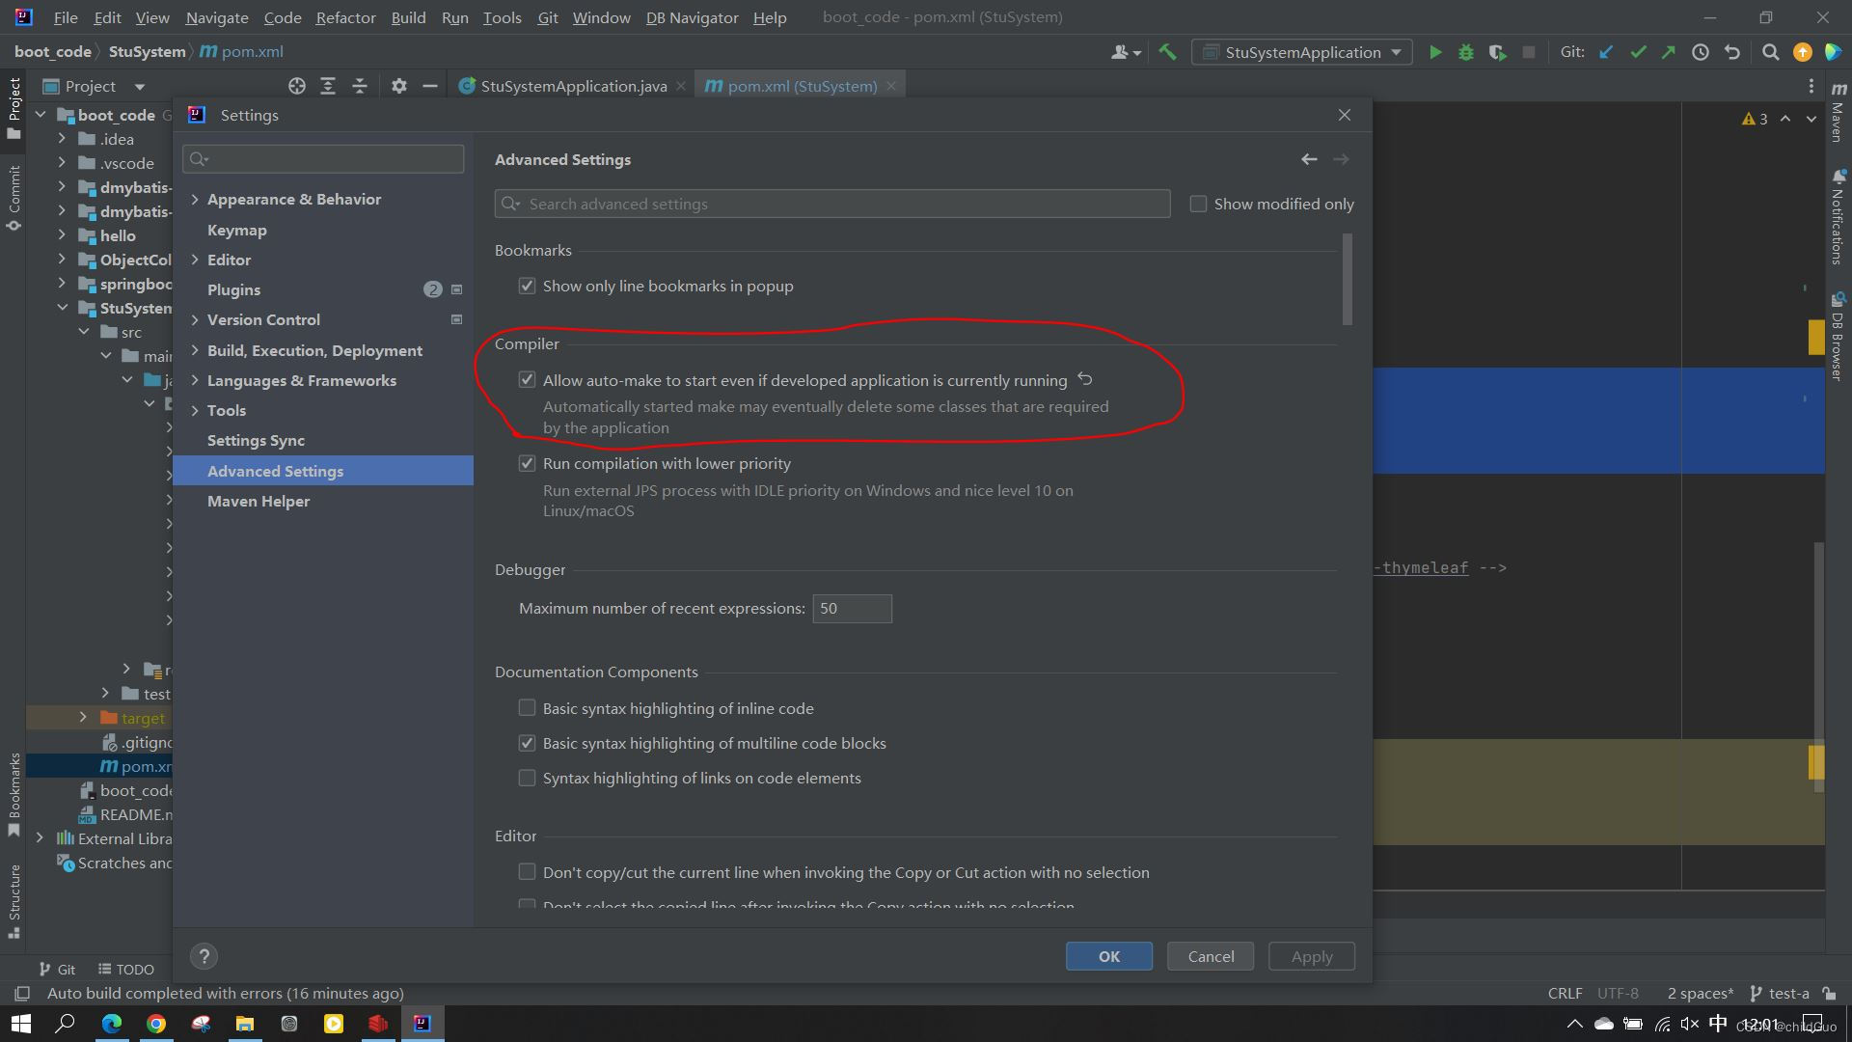1852x1042 pixels.
Task: Click the OK button
Action: click(1108, 956)
